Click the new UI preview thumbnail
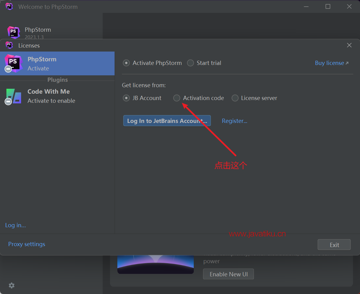Screen dimensions: 360x294 click(156, 264)
